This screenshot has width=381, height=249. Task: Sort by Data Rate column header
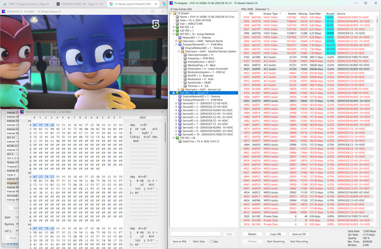coord(315,14)
